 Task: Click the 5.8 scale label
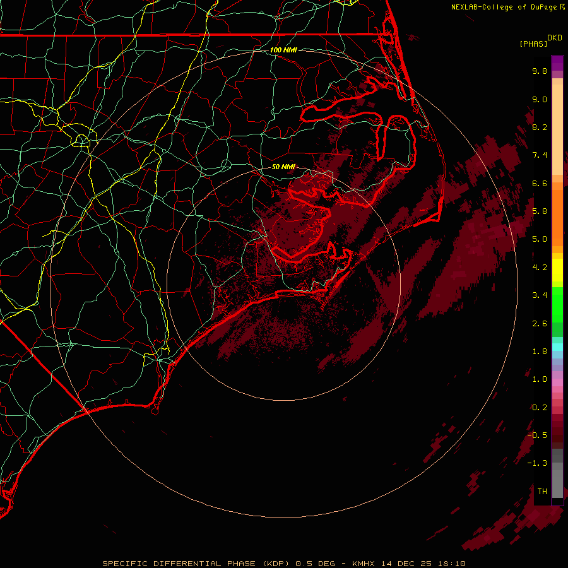click(540, 211)
